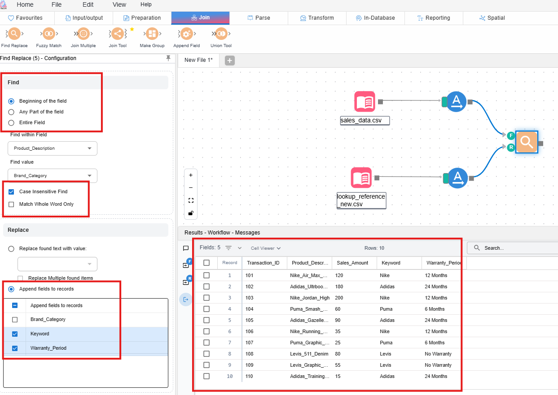Screen dimensions: 558x395
Task: Switch to the Transform tab
Action: tap(317, 18)
